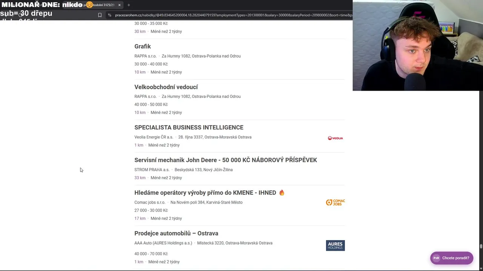Click address 28. října 3337, Ostrava-Moravská Ostrava
Viewport: 483px width, 271px height.
215,137
